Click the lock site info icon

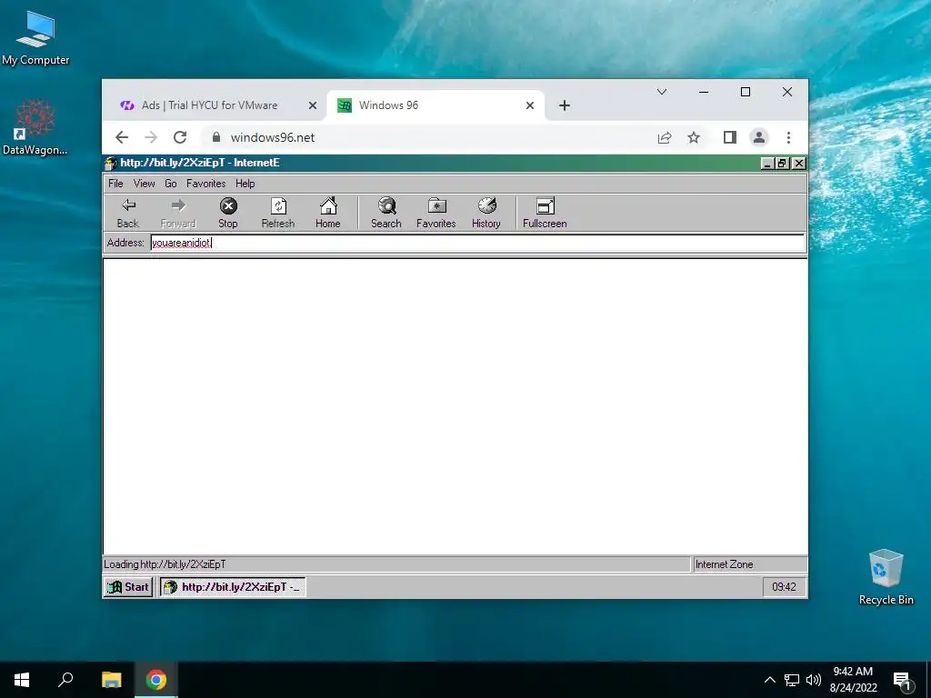pyautogui.click(x=216, y=138)
